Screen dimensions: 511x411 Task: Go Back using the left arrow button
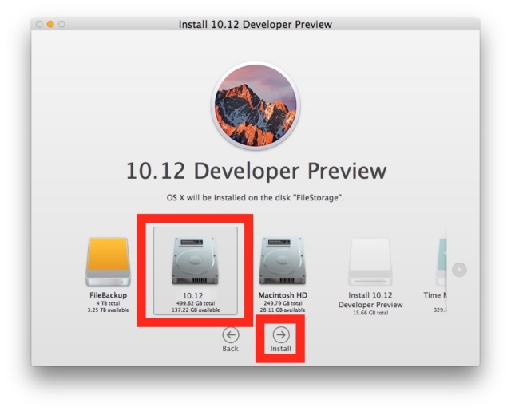231,335
